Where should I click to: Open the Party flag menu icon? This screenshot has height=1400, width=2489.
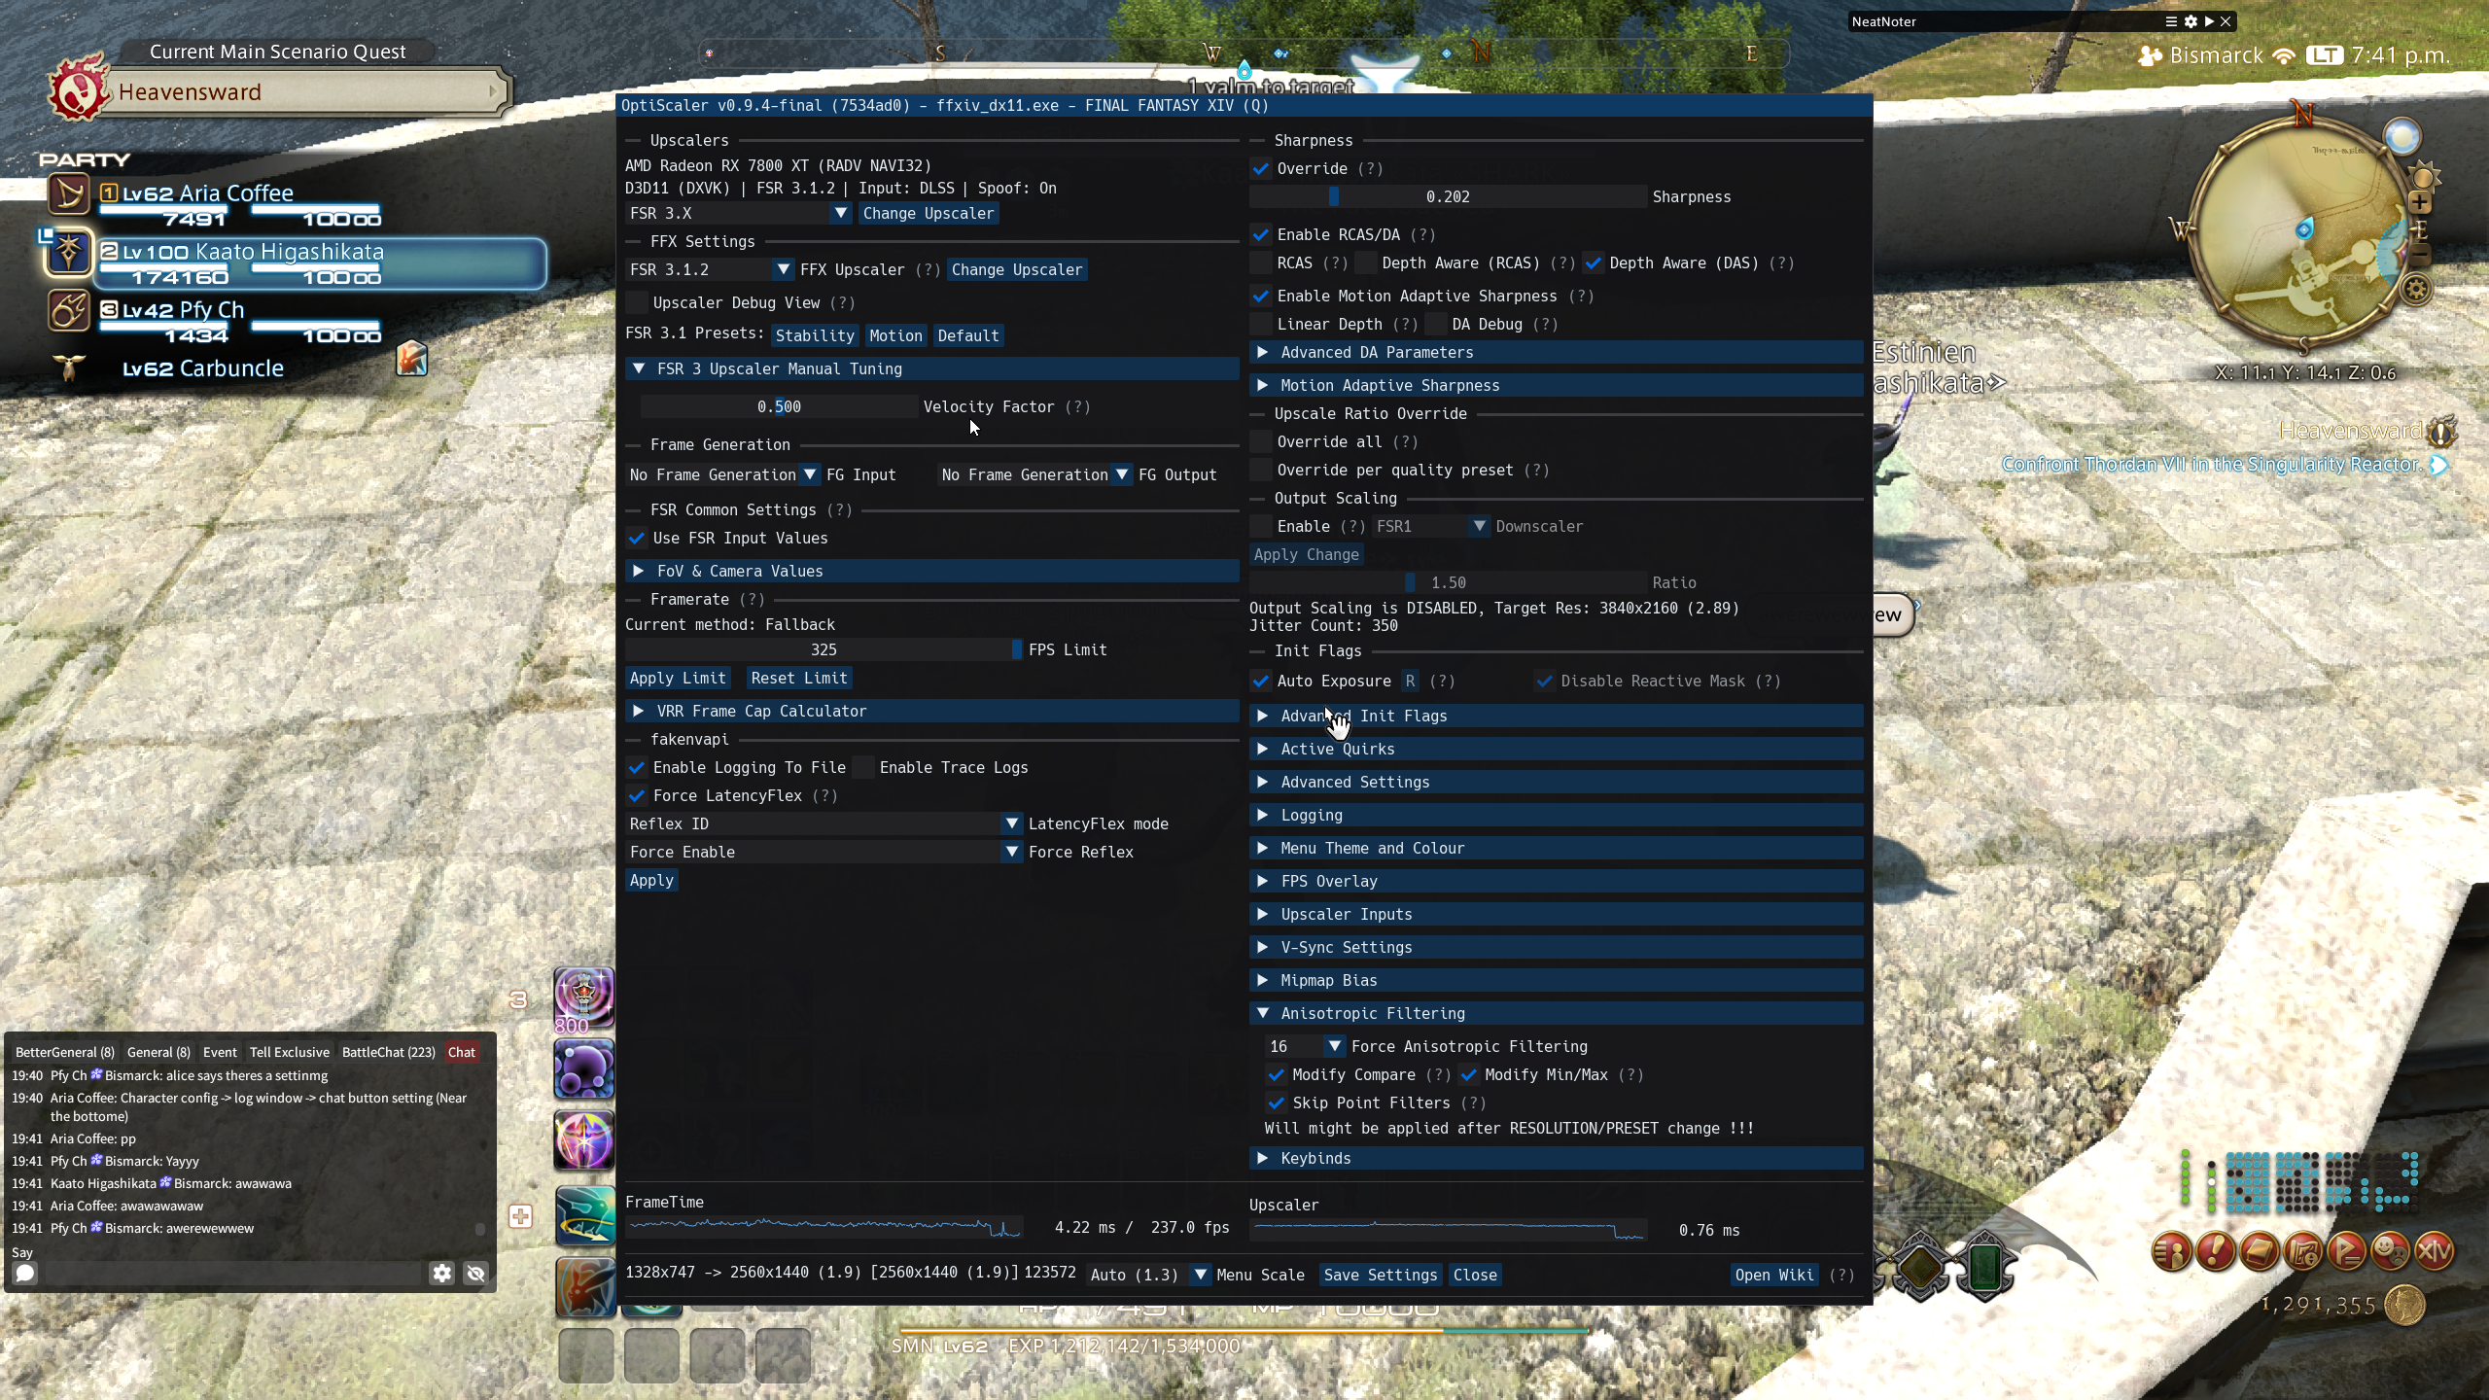coord(2347,1251)
